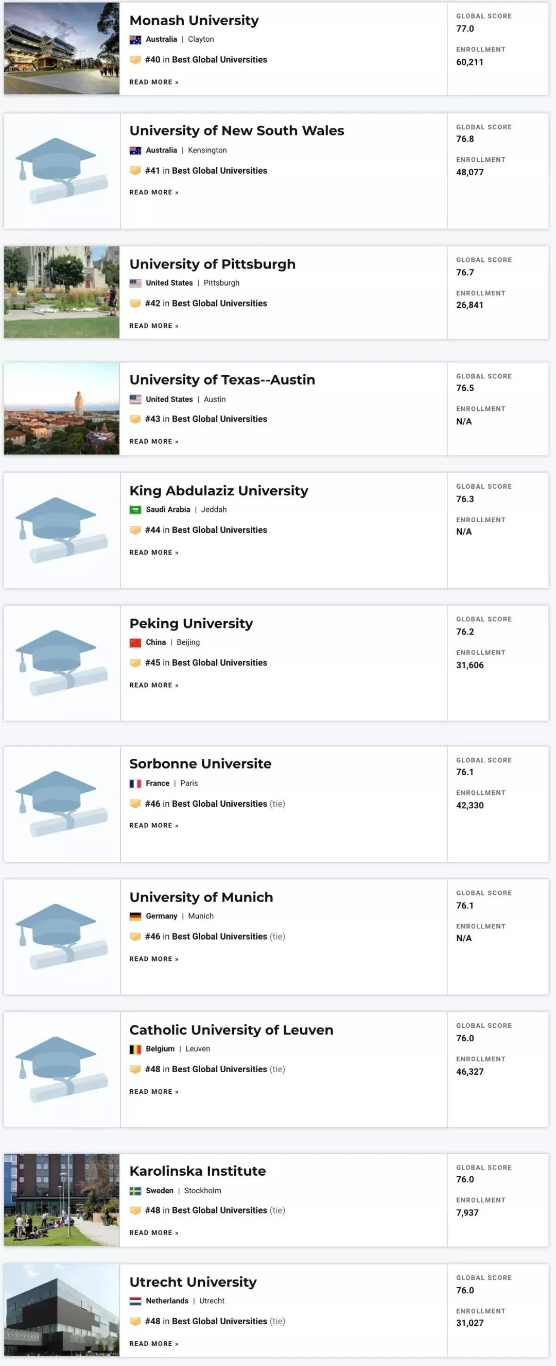556x1366 pixels.
Task: Click the ranking badge icon for University of Pittsburgh
Action: pos(135,304)
